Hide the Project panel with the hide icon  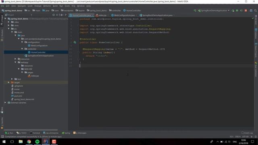coord(66,15)
